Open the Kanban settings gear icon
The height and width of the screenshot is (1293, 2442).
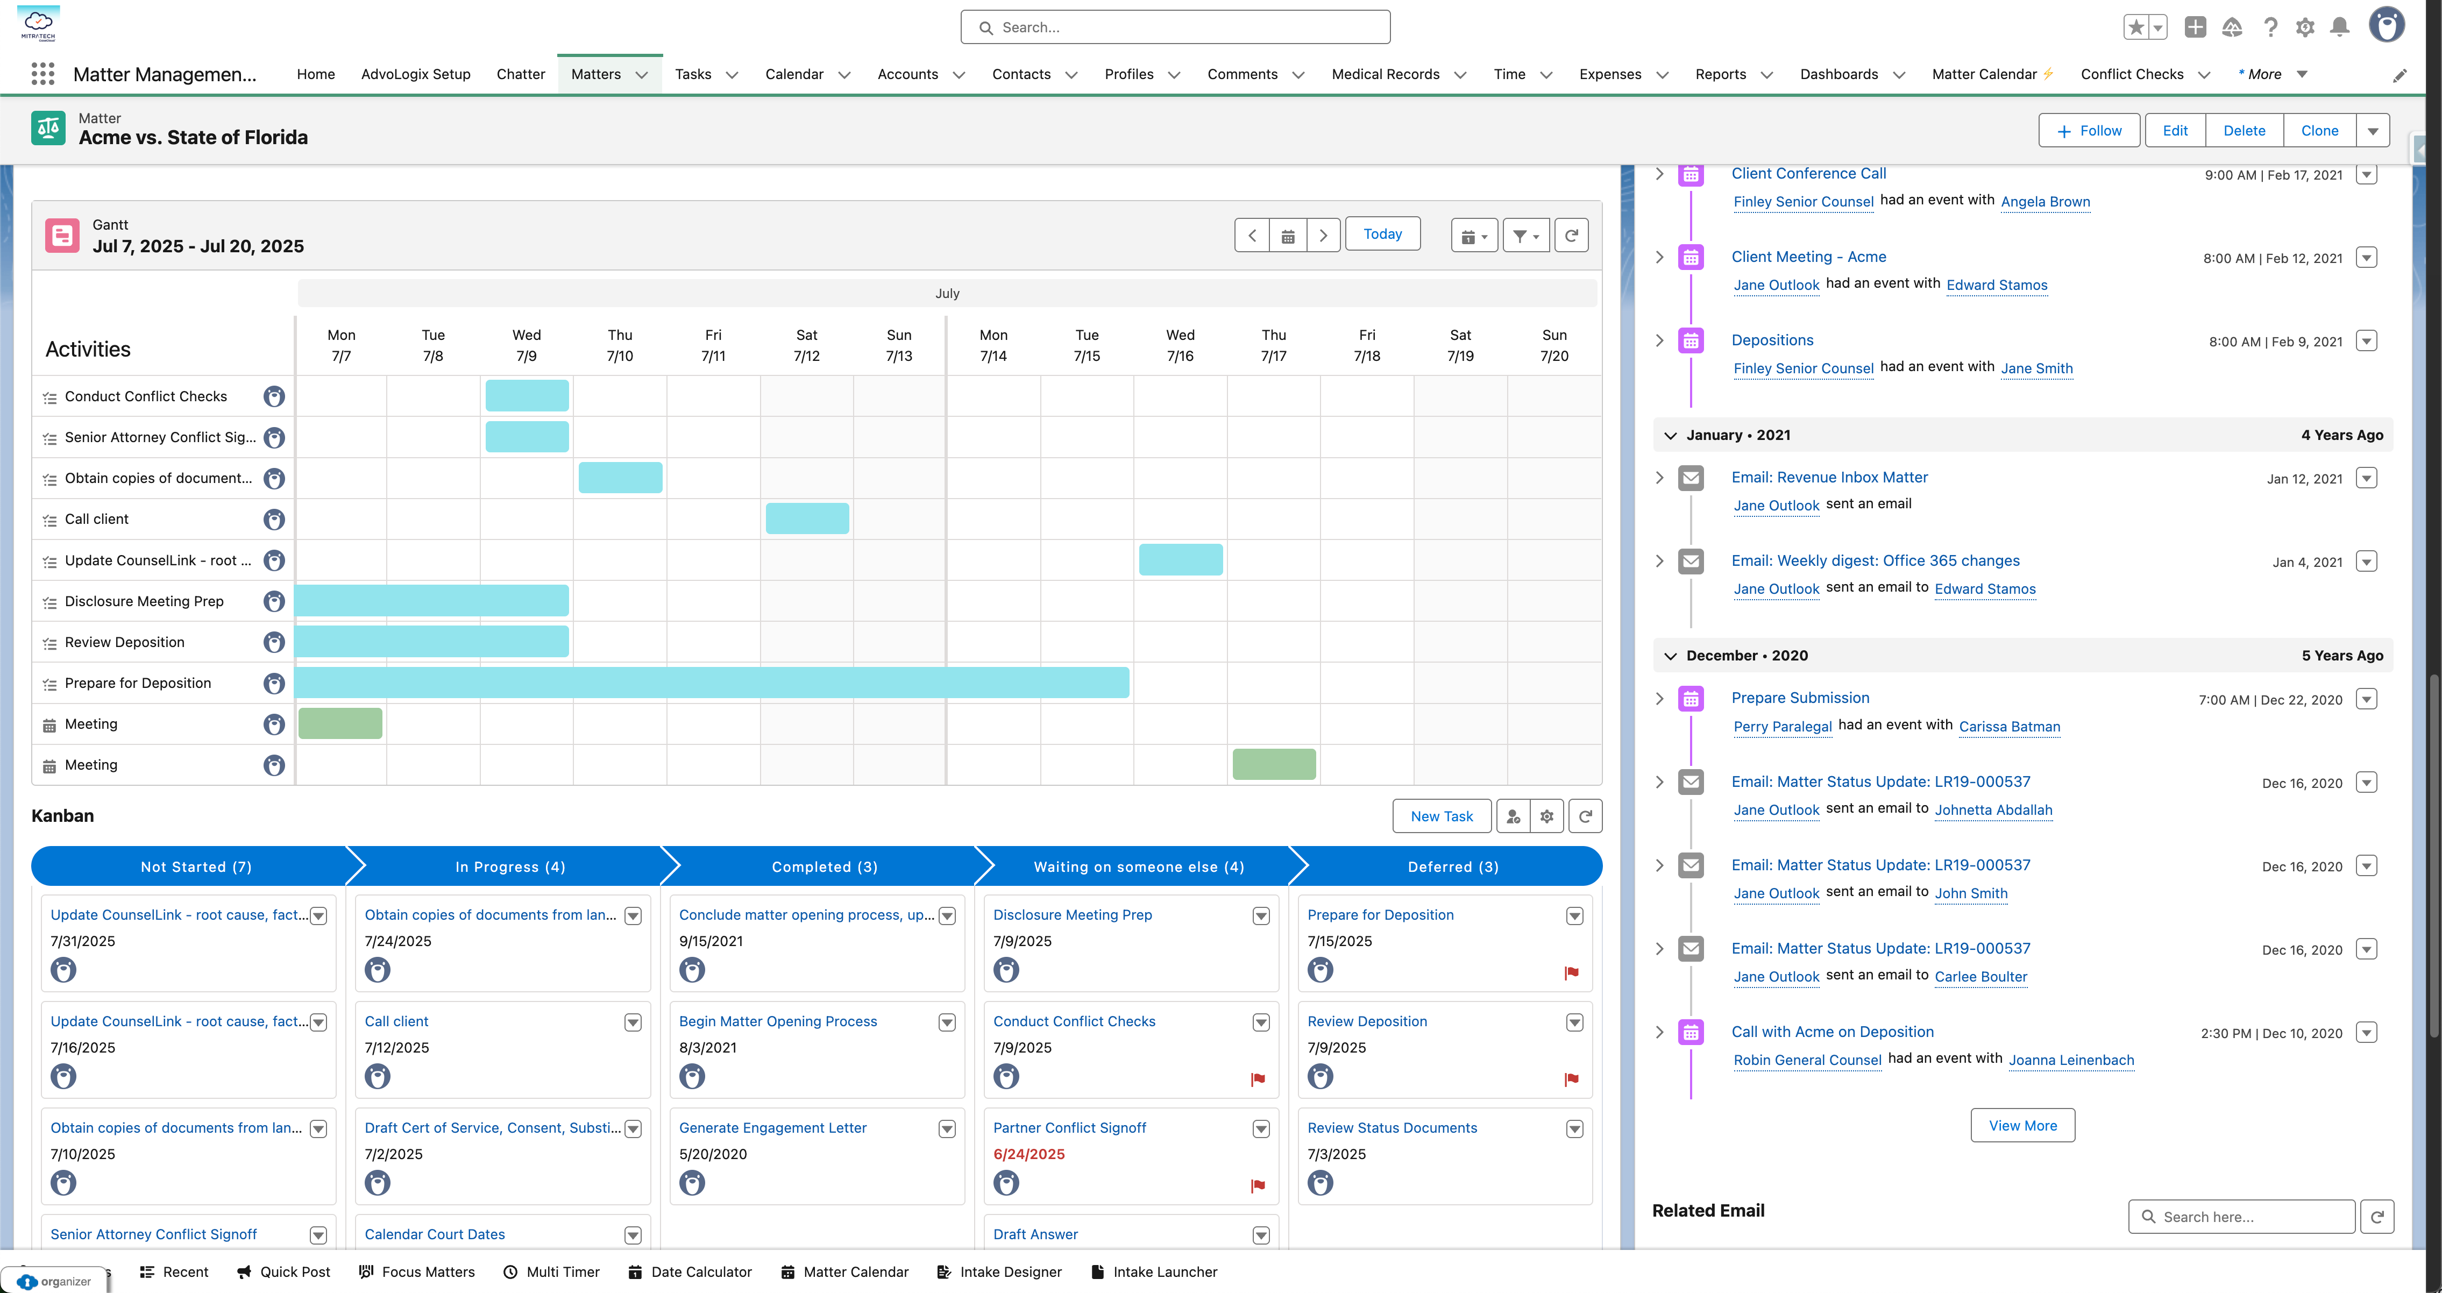click(x=1547, y=816)
